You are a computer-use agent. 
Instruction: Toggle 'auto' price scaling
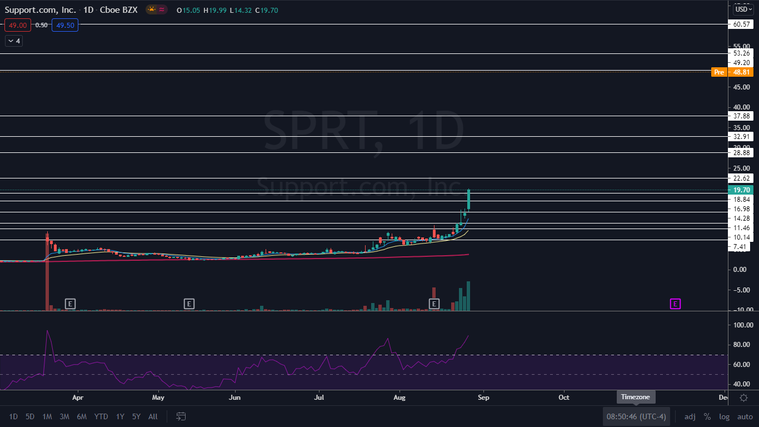pyautogui.click(x=745, y=416)
